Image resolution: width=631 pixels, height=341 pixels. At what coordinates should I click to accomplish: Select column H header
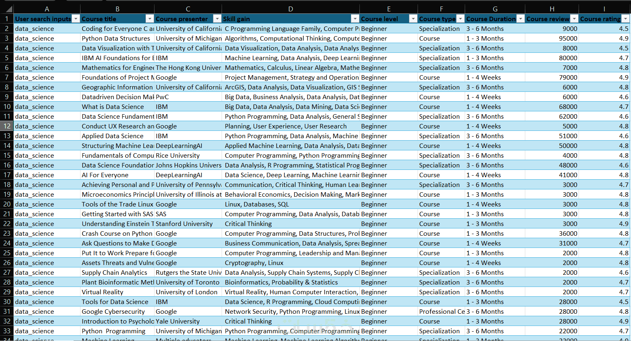click(x=552, y=9)
